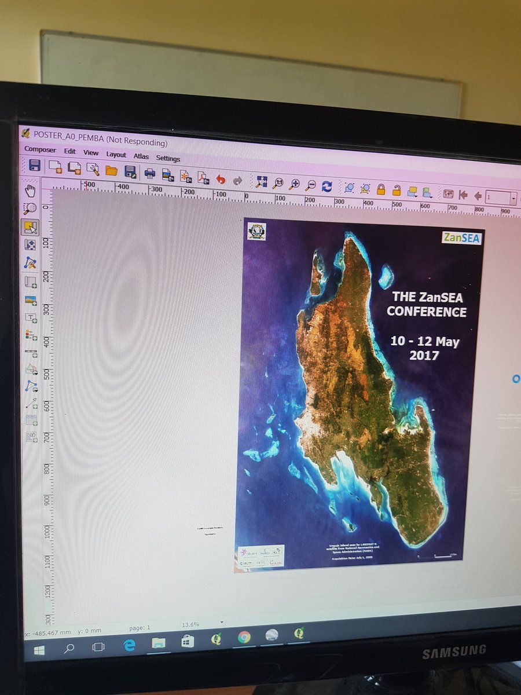Toggle the Zoom magnifier tool in sidebar
Image resolution: width=521 pixels, height=695 pixels.
[x=30, y=208]
